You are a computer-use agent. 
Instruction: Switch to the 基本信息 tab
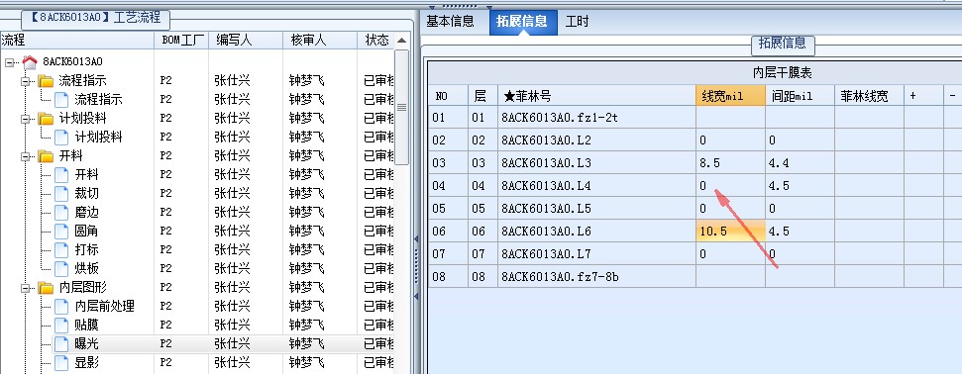pos(451,22)
